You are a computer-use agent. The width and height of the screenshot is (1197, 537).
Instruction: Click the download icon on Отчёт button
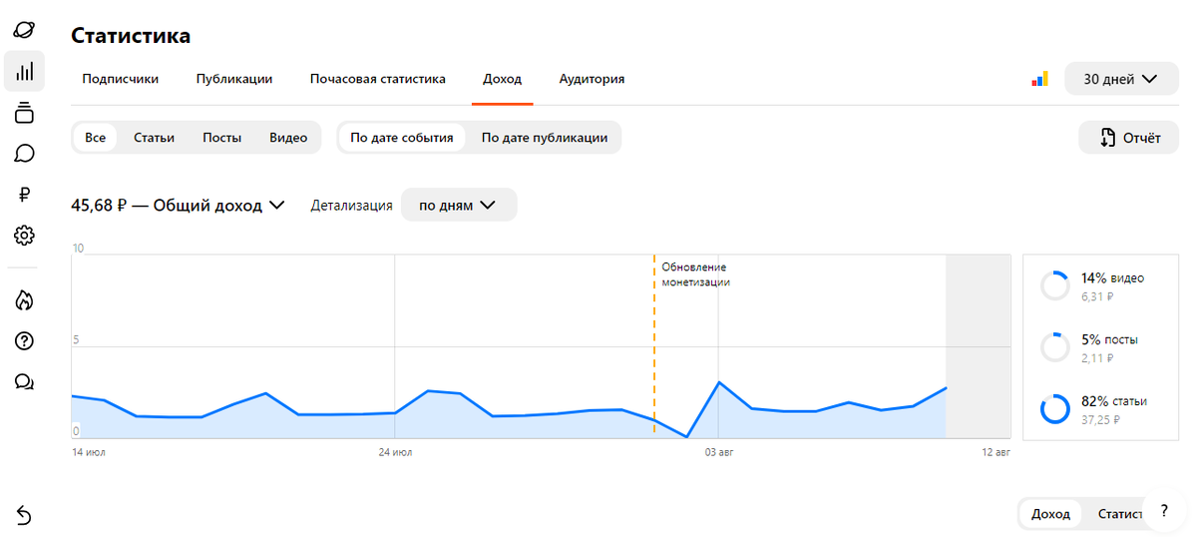coord(1107,138)
